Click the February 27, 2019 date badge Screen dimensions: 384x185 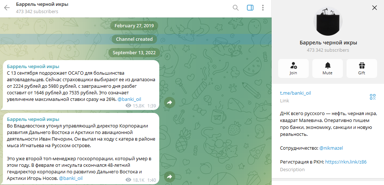[134, 26]
